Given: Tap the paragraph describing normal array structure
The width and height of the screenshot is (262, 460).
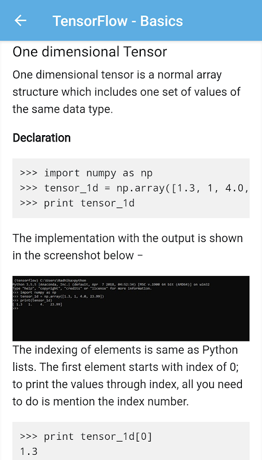Looking at the screenshot, I should (126, 92).
